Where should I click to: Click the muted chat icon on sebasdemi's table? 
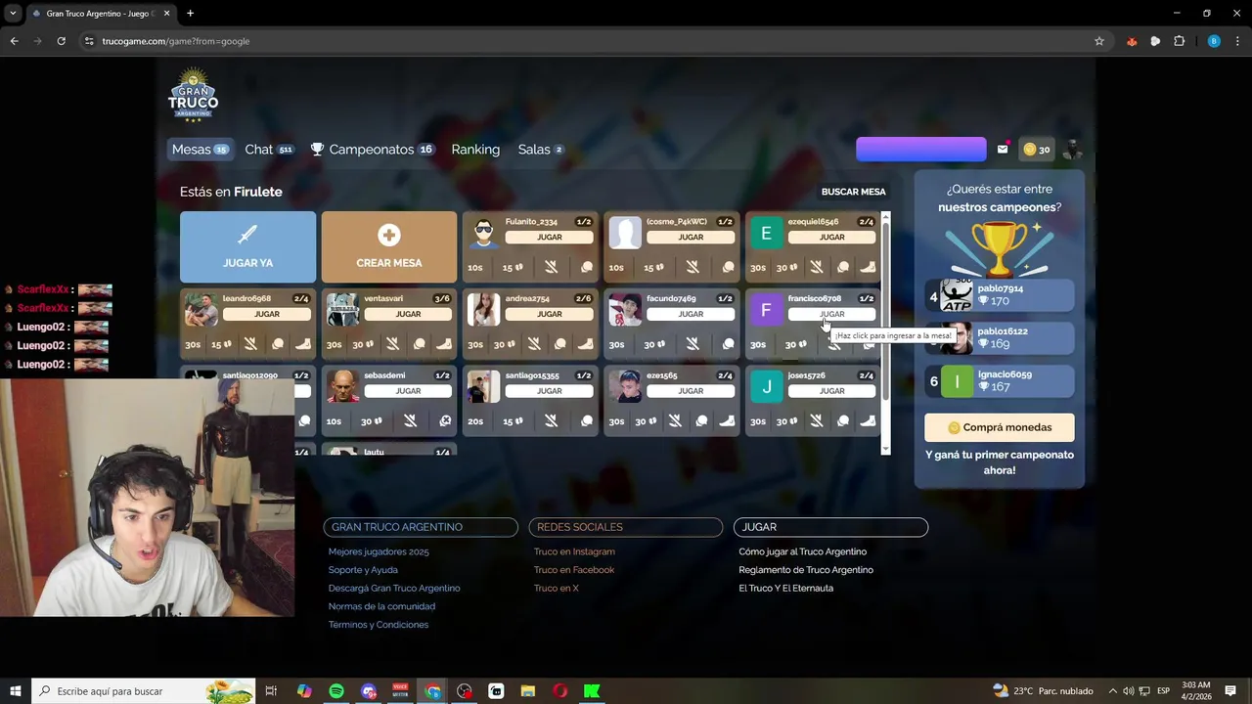coord(445,421)
